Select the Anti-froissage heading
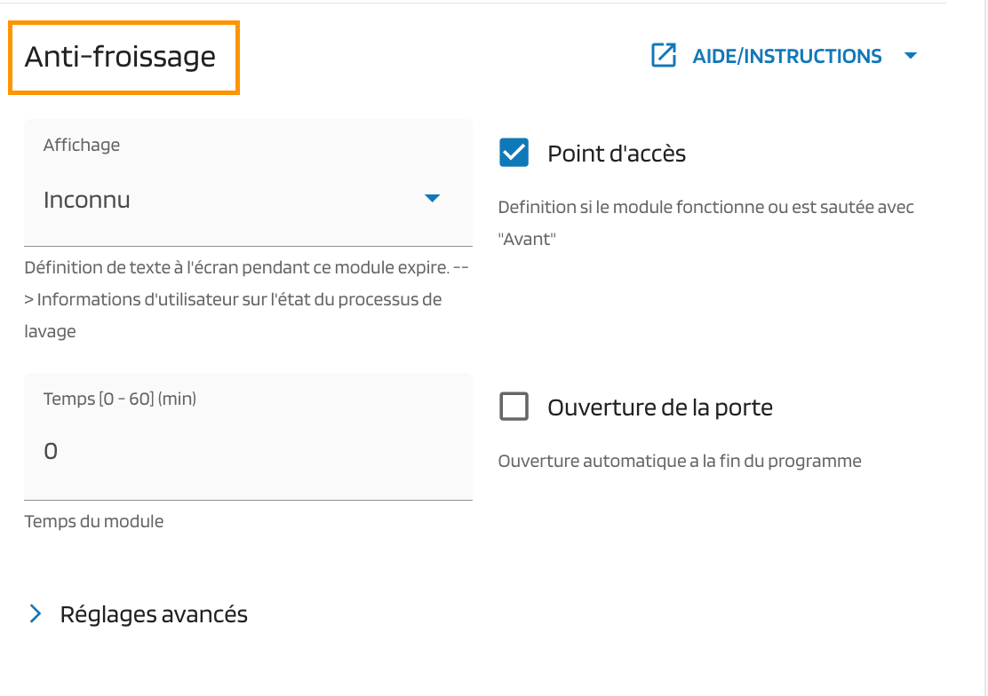The width and height of the screenshot is (988, 696). coord(120,57)
